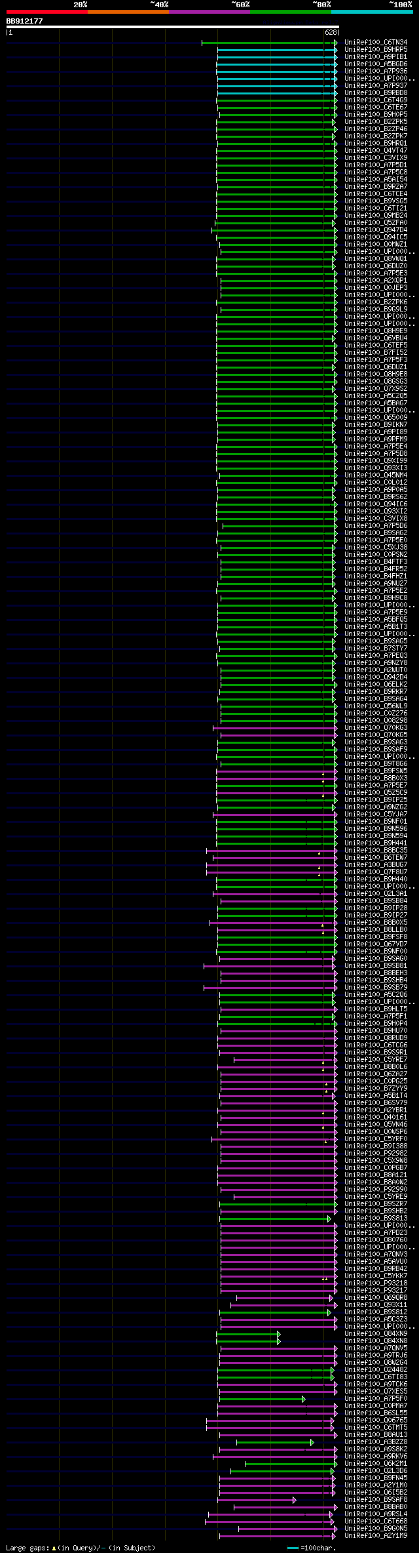Screen dimensions: 419x1553
Task: Click hit label UniRef100_B9N596
Action: click(x=376, y=829)
